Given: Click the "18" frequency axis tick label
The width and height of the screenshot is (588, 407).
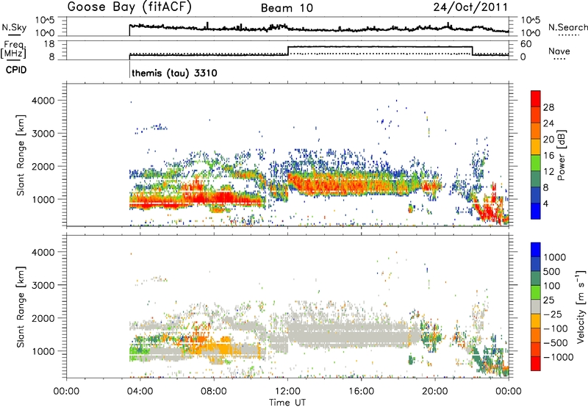Looking at the screenshot, I should pyautogui.click(x=49, y=44).
